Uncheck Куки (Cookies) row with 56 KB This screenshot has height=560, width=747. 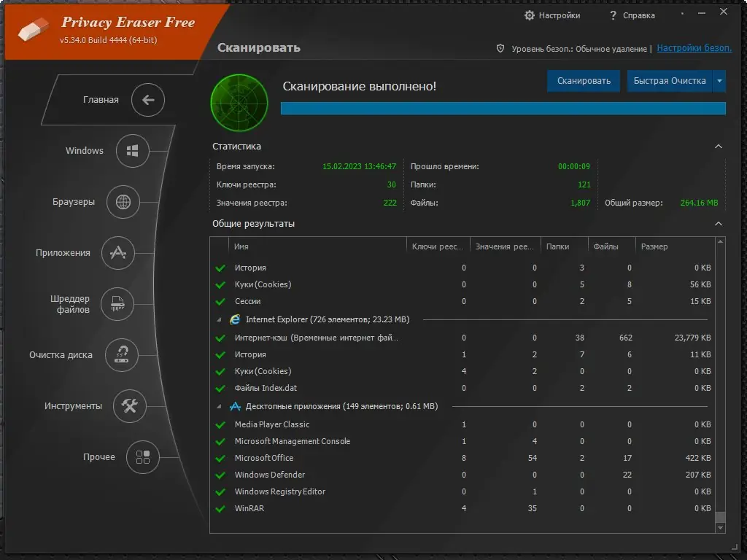pyautogui.click(x=220, y=285)
